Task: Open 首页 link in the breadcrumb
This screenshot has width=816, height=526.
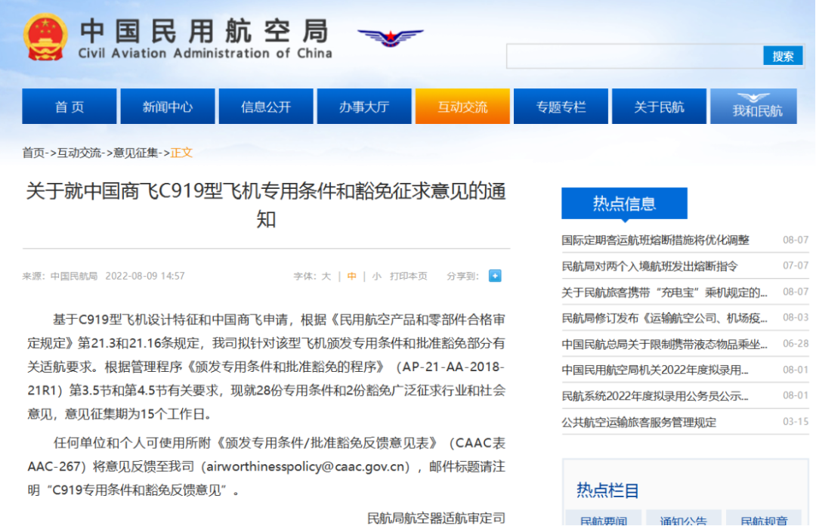Action: tap(32, 152)
